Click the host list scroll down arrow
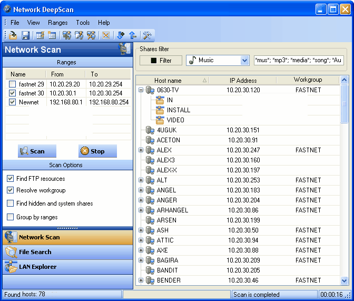Screen dimensions: 354x301 [345, 280]
